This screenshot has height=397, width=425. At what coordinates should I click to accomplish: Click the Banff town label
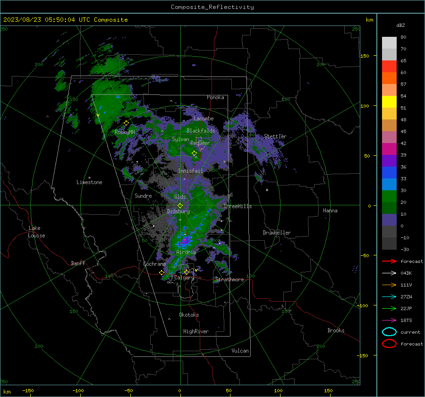click(x=78, y=263)
